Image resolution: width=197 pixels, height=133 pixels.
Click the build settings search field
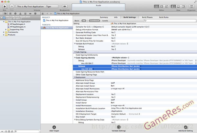170,21
